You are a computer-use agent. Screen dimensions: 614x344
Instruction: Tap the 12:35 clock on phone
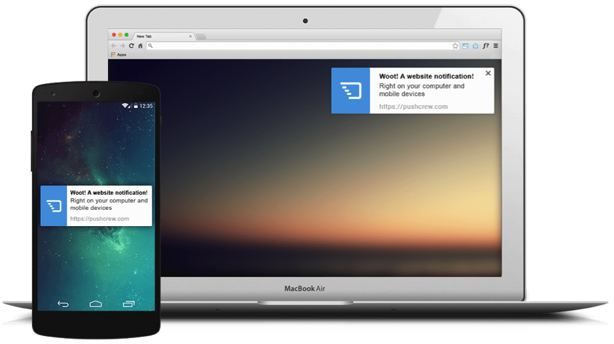tap(146, 105)
